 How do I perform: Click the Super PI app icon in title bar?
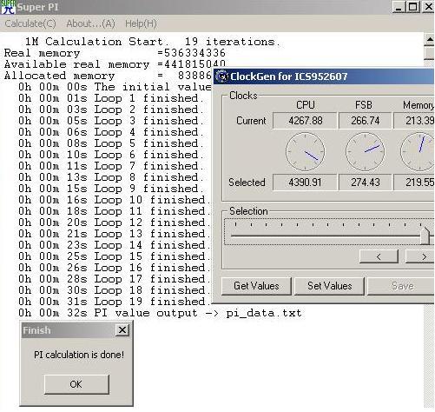click(x=8, y=7)
